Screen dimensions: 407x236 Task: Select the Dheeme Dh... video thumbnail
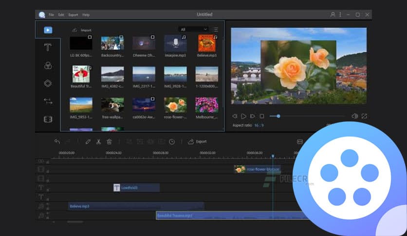[144, 43]
